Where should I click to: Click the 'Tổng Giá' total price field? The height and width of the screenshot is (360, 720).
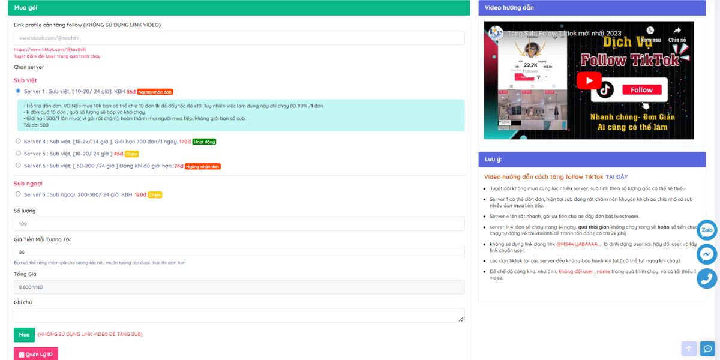(239, 287)
